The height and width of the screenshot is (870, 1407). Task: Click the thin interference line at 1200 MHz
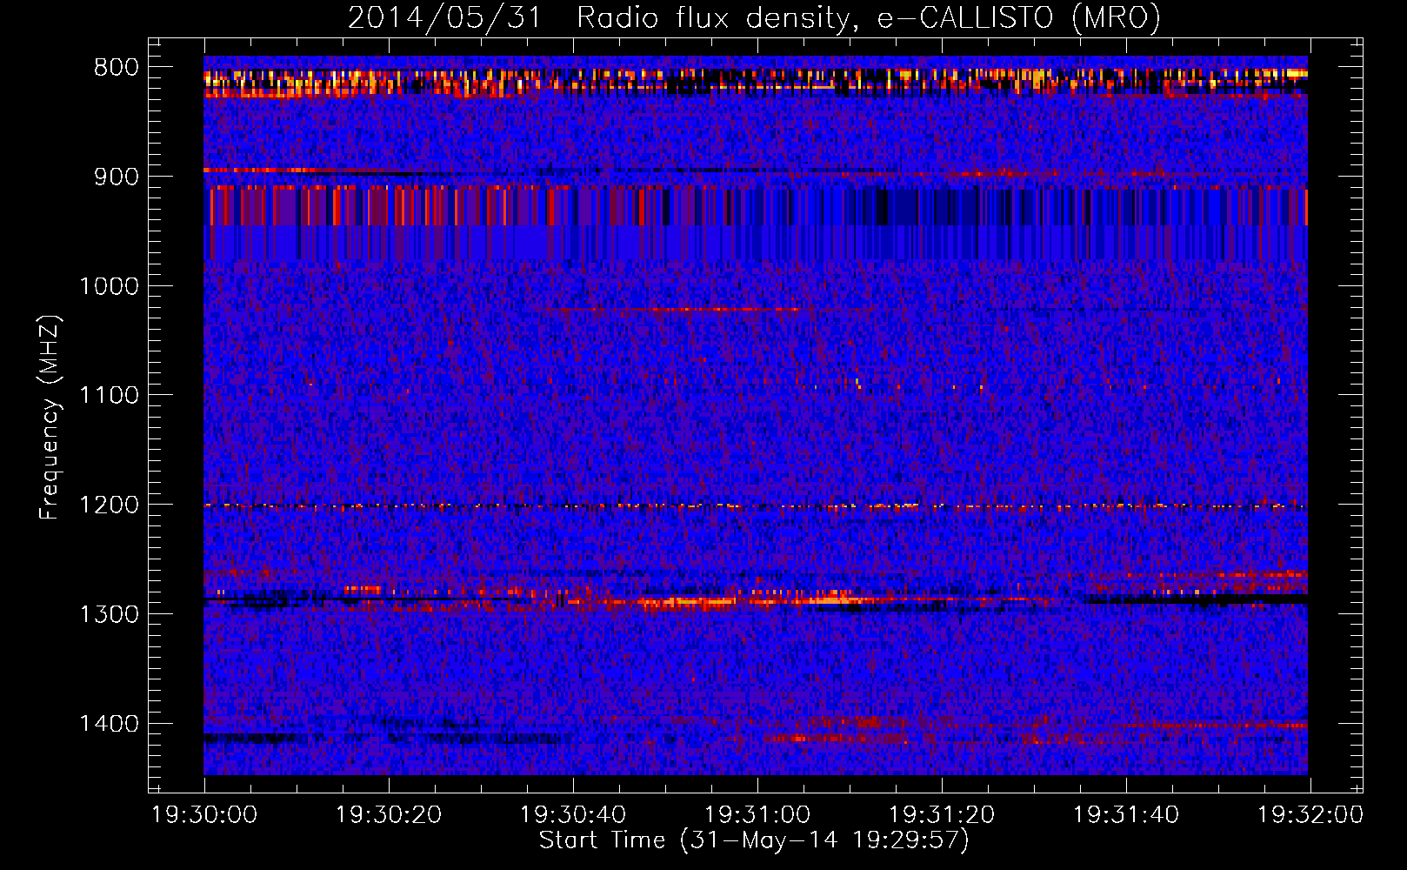pyautogui.click(x=756, y=505)
